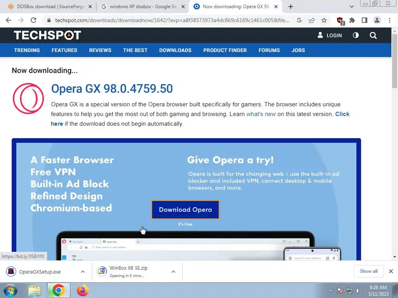398x298 pixels.
Task: Expand the OperaGXSetup.exe download options chevron
Action: tap(83, 272)
